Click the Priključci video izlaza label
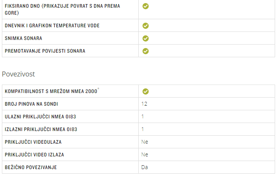Image resolution: width=277 pixels, height=176 pixels. coord(34,155)
